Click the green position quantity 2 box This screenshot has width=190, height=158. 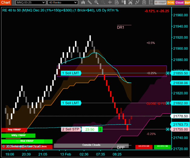pos(100,129)
